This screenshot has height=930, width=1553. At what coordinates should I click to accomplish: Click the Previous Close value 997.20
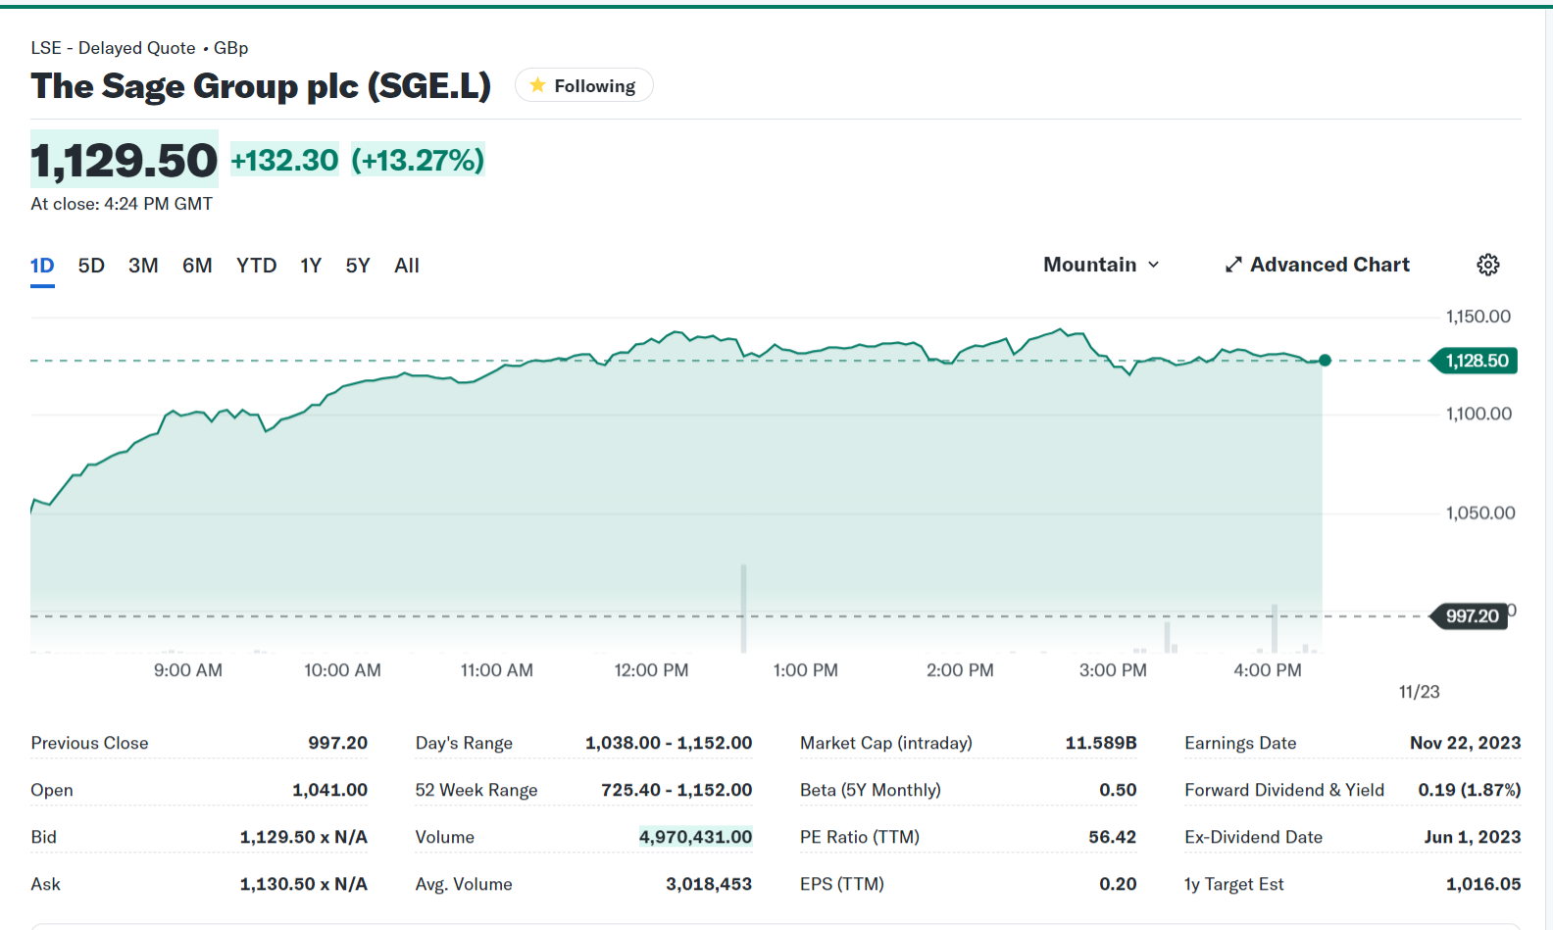coord(338,743)
